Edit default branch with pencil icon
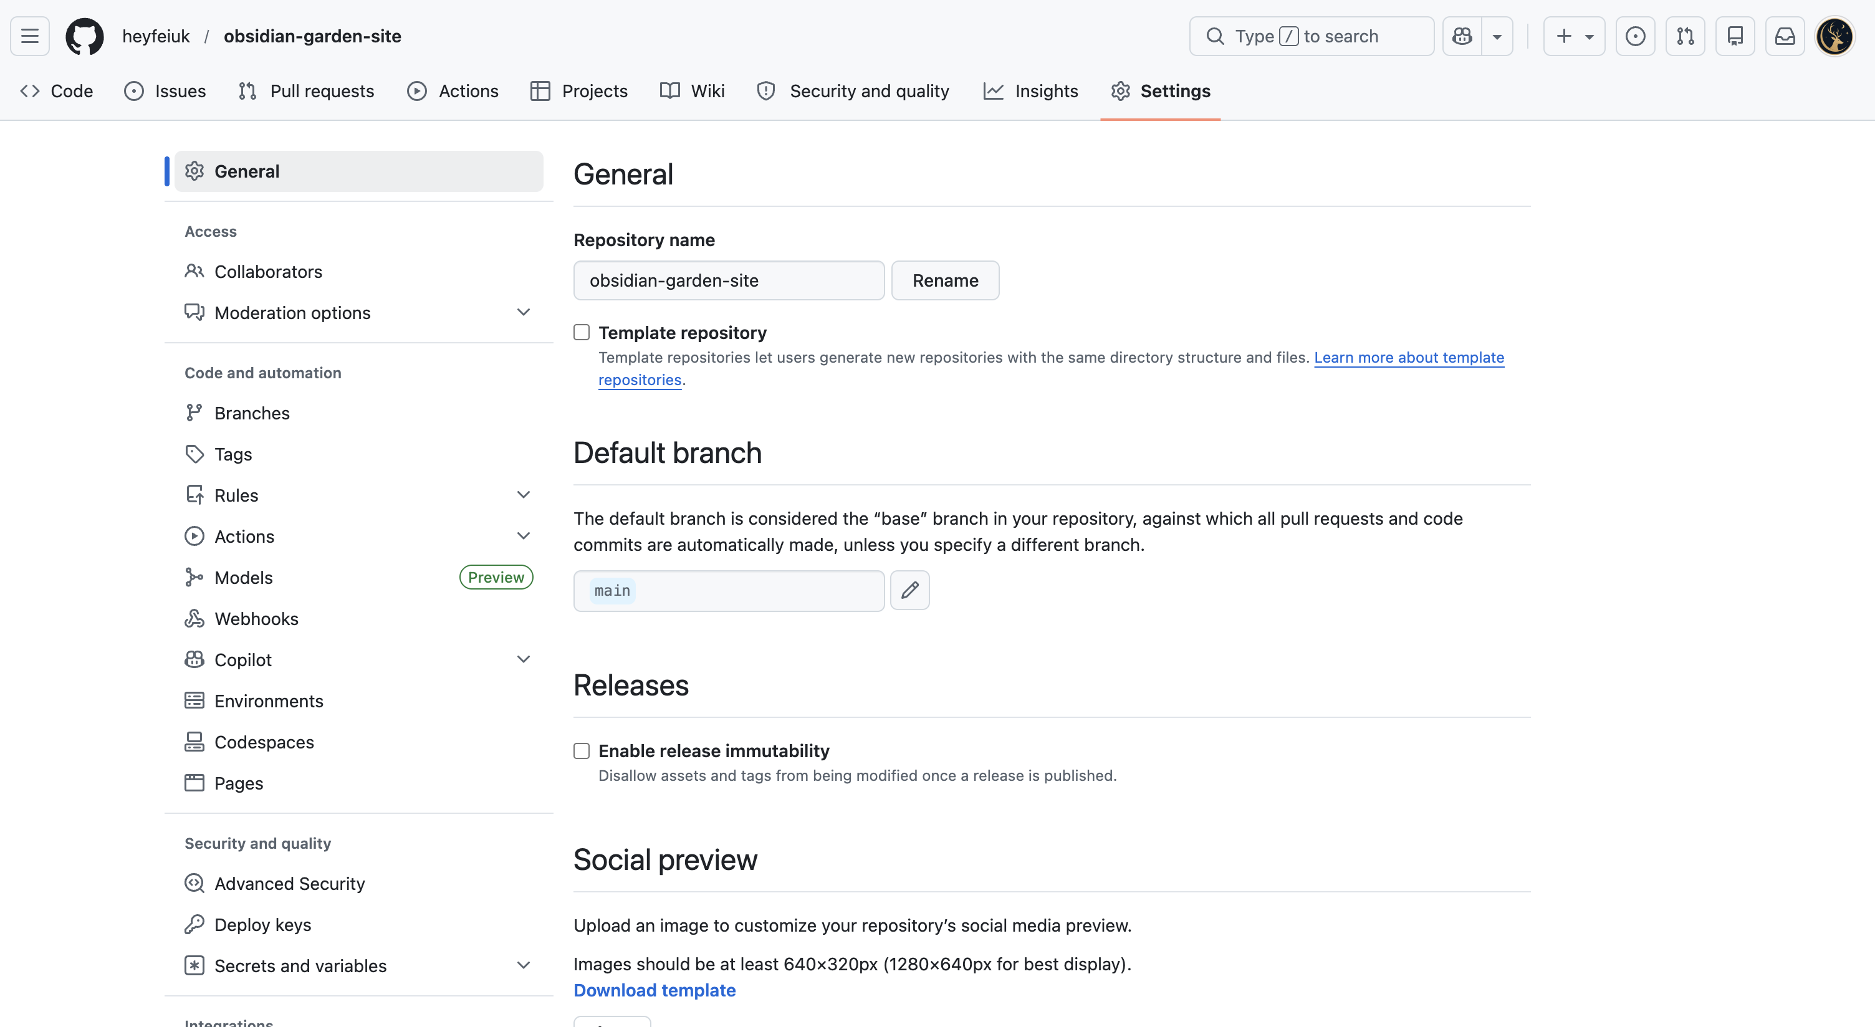This screenshot has height=1027, width=1875. pos(910,590)
